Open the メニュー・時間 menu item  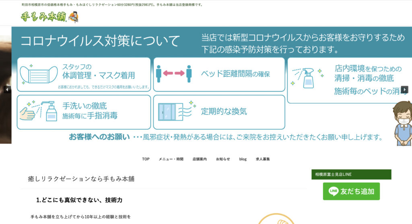171,159
